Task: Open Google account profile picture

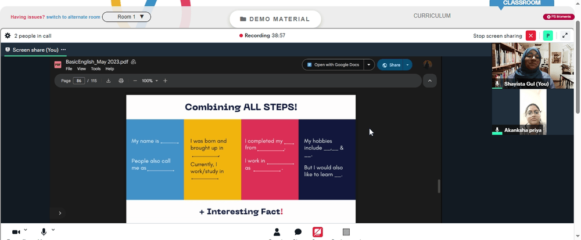Action: 428,65
